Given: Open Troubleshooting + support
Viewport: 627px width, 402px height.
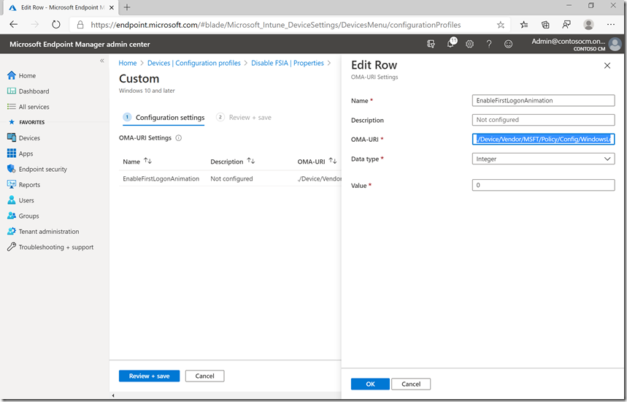Looking at the screenshot, I should click(x=55, y=247).
